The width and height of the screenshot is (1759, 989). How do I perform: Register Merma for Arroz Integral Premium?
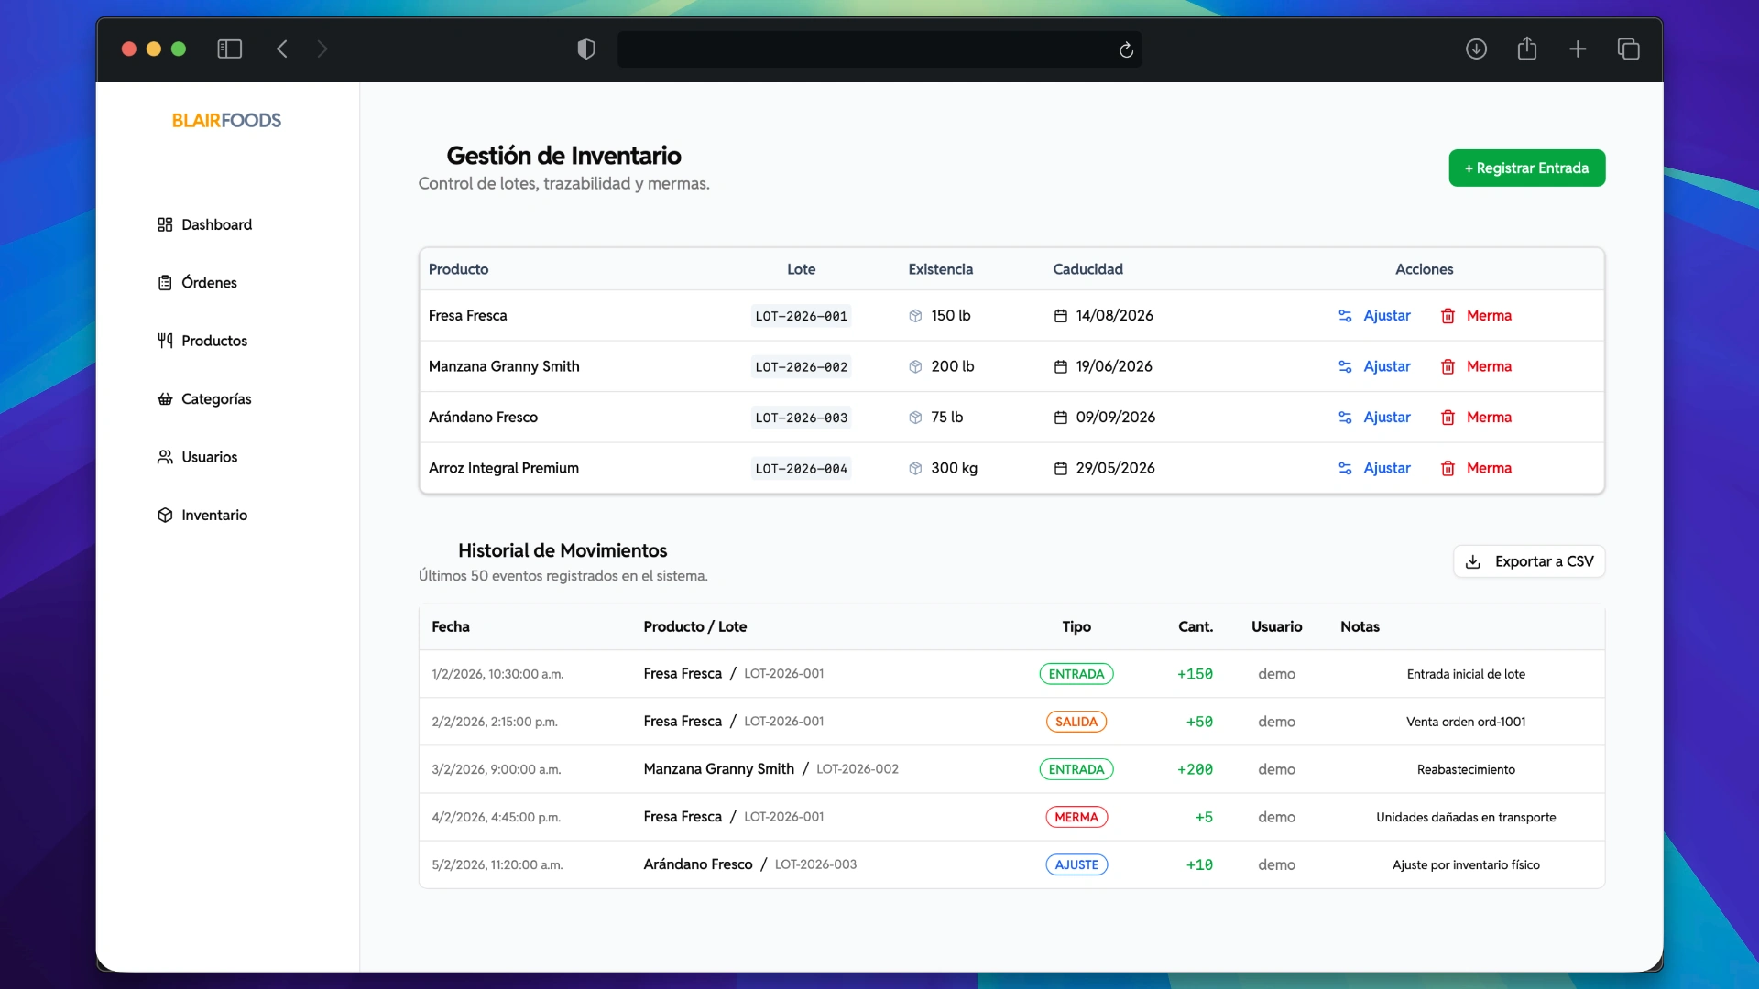click(x=1488, y=468)
